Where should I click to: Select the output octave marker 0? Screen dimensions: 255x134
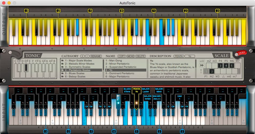(122, 11)
